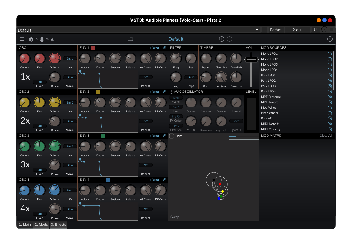Enable the Live checkbox
This screenshot has width=352, height=247.
(x=172, y=136)
